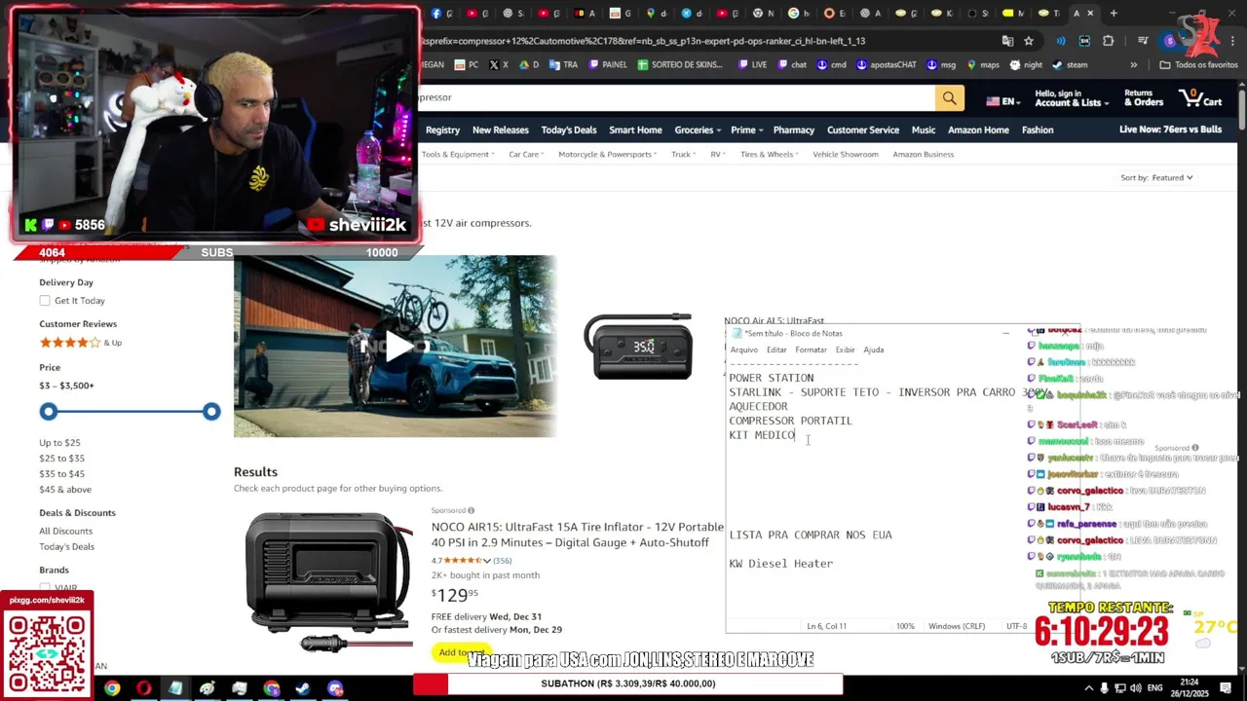
Task: Select the All Discounts filter
Action: coord(65,532)
